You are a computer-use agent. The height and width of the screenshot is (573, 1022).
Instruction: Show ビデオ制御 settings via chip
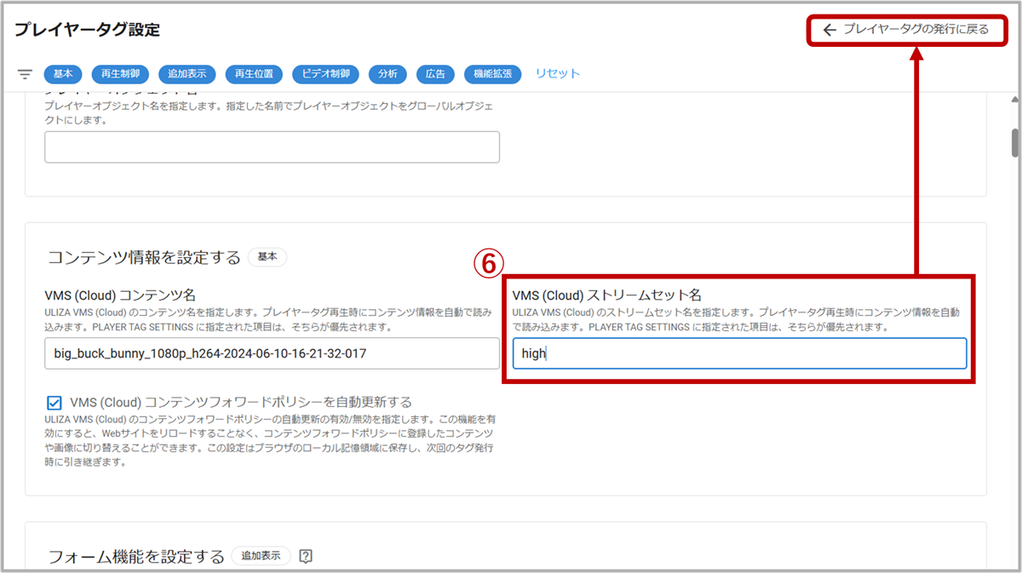coord(325,74)
